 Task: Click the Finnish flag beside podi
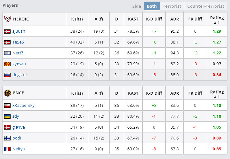7,138
